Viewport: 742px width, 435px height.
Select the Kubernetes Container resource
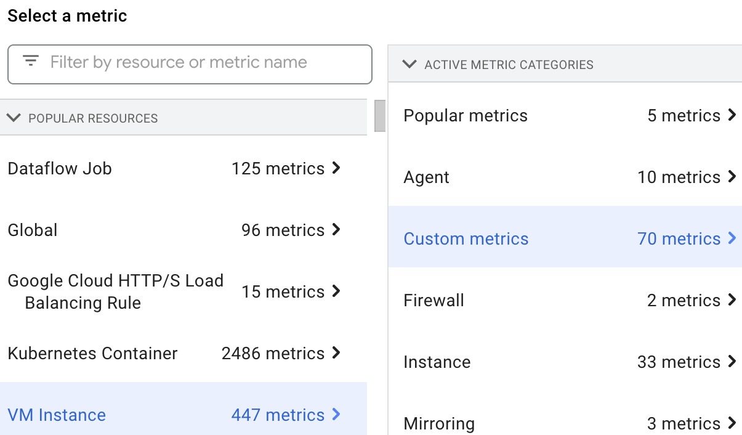[x=92, y=353]
